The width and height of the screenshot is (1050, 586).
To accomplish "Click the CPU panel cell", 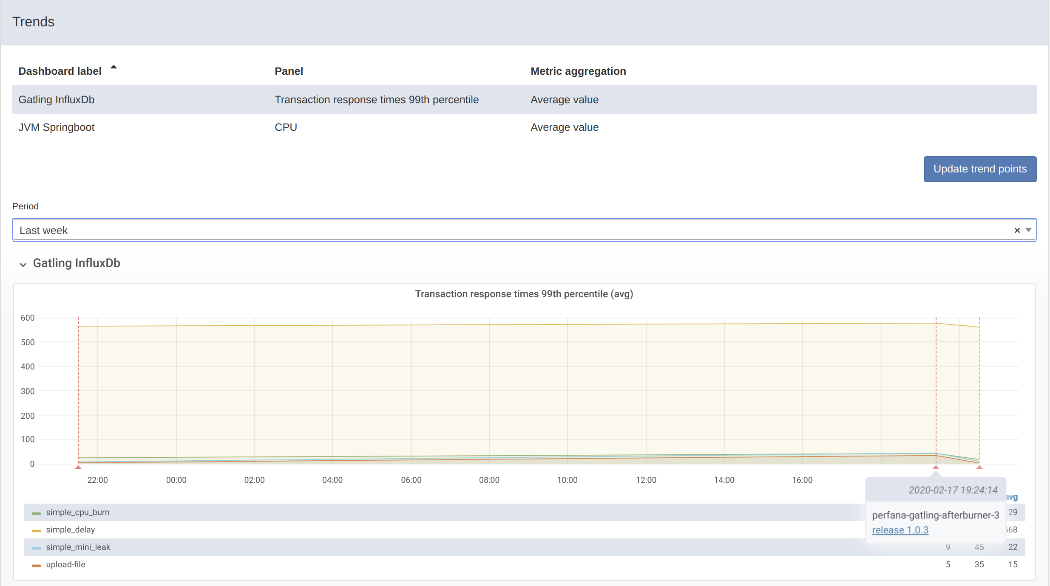I will 286,127.
